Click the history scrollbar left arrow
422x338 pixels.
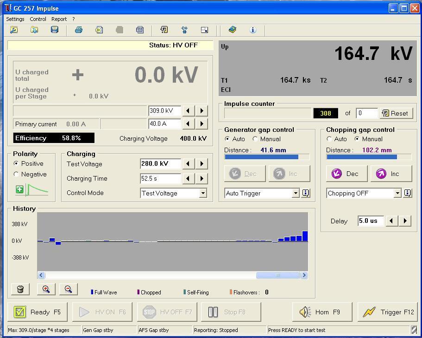click(41, 275)
